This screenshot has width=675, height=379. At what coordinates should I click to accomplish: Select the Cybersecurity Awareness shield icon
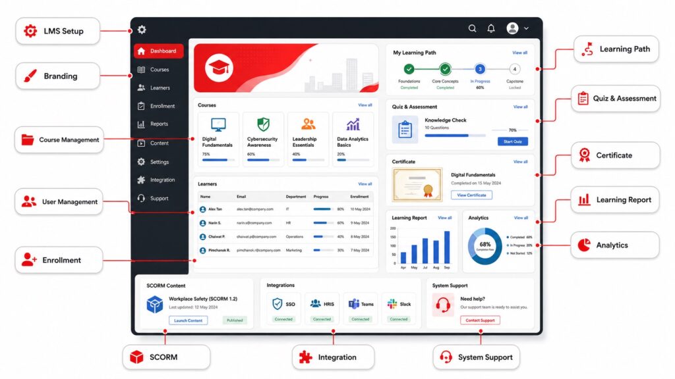[263, 124]
